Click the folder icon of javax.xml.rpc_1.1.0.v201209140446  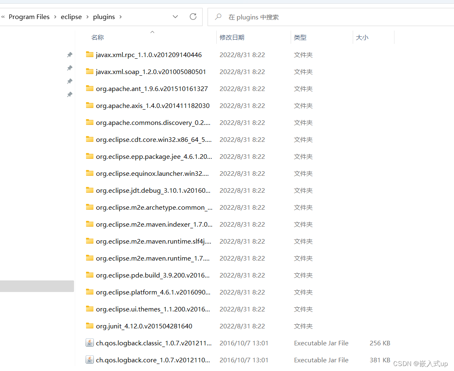click(x=90, y=55)
